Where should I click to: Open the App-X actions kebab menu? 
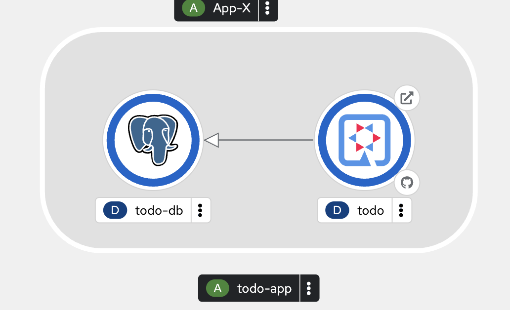pyautogui.click(x=267, y=8)
